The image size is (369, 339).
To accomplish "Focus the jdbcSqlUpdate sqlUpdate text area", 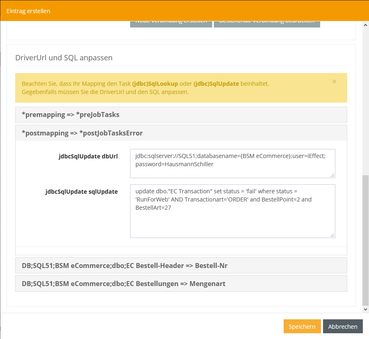I will (232, 211).
